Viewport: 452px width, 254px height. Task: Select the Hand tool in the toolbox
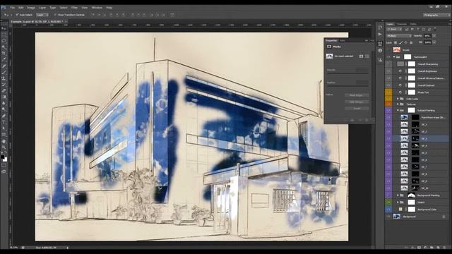point(4,141)
